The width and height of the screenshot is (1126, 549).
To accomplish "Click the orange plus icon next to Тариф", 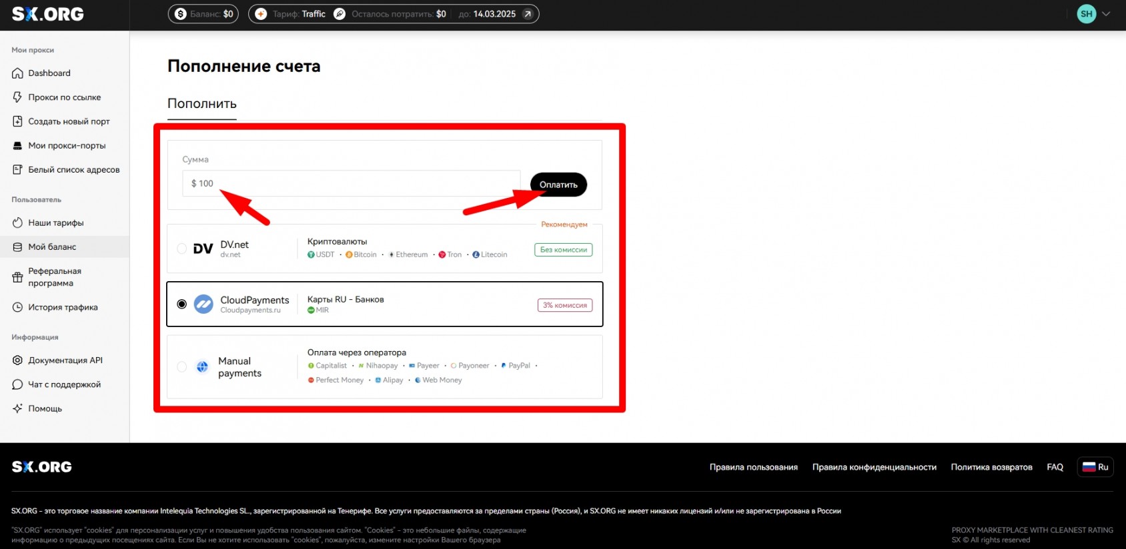I will [x=261, y=14].
